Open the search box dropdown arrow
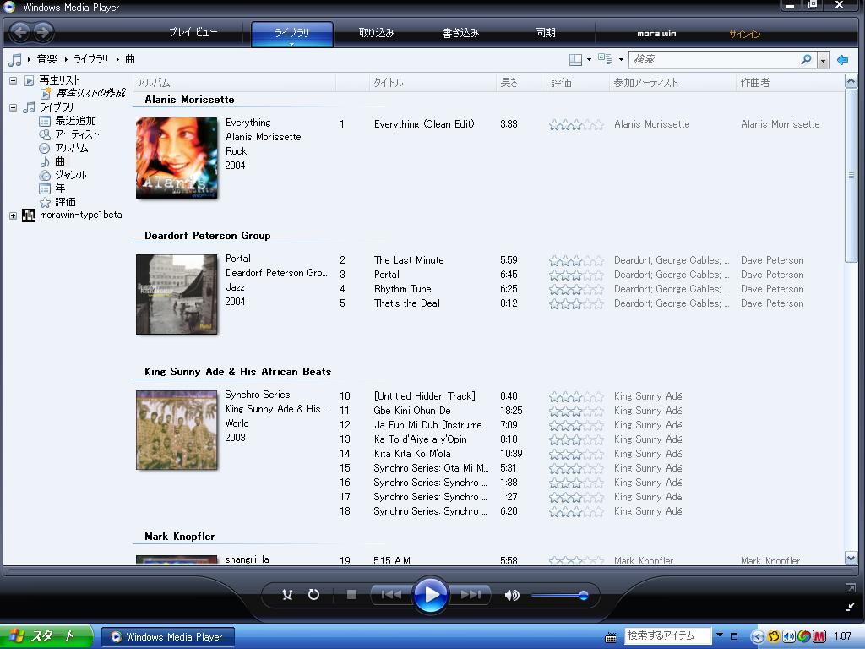The width and height of the screenshot is (865, 649). coord(823,60)
